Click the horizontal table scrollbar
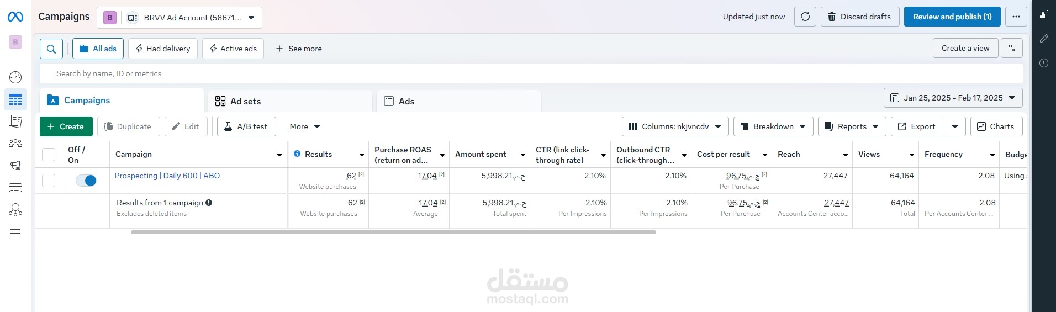1056x312 pixels. (393, 232)
